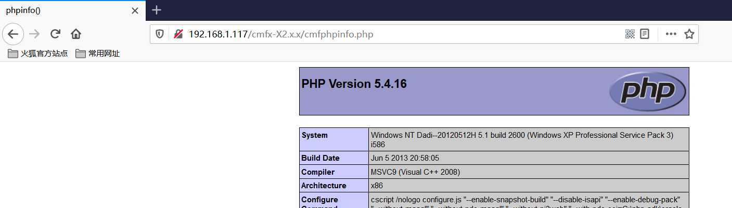Click the browser Back arrow button
Viewport: 732px width, 208px height.
pos(13,34)
